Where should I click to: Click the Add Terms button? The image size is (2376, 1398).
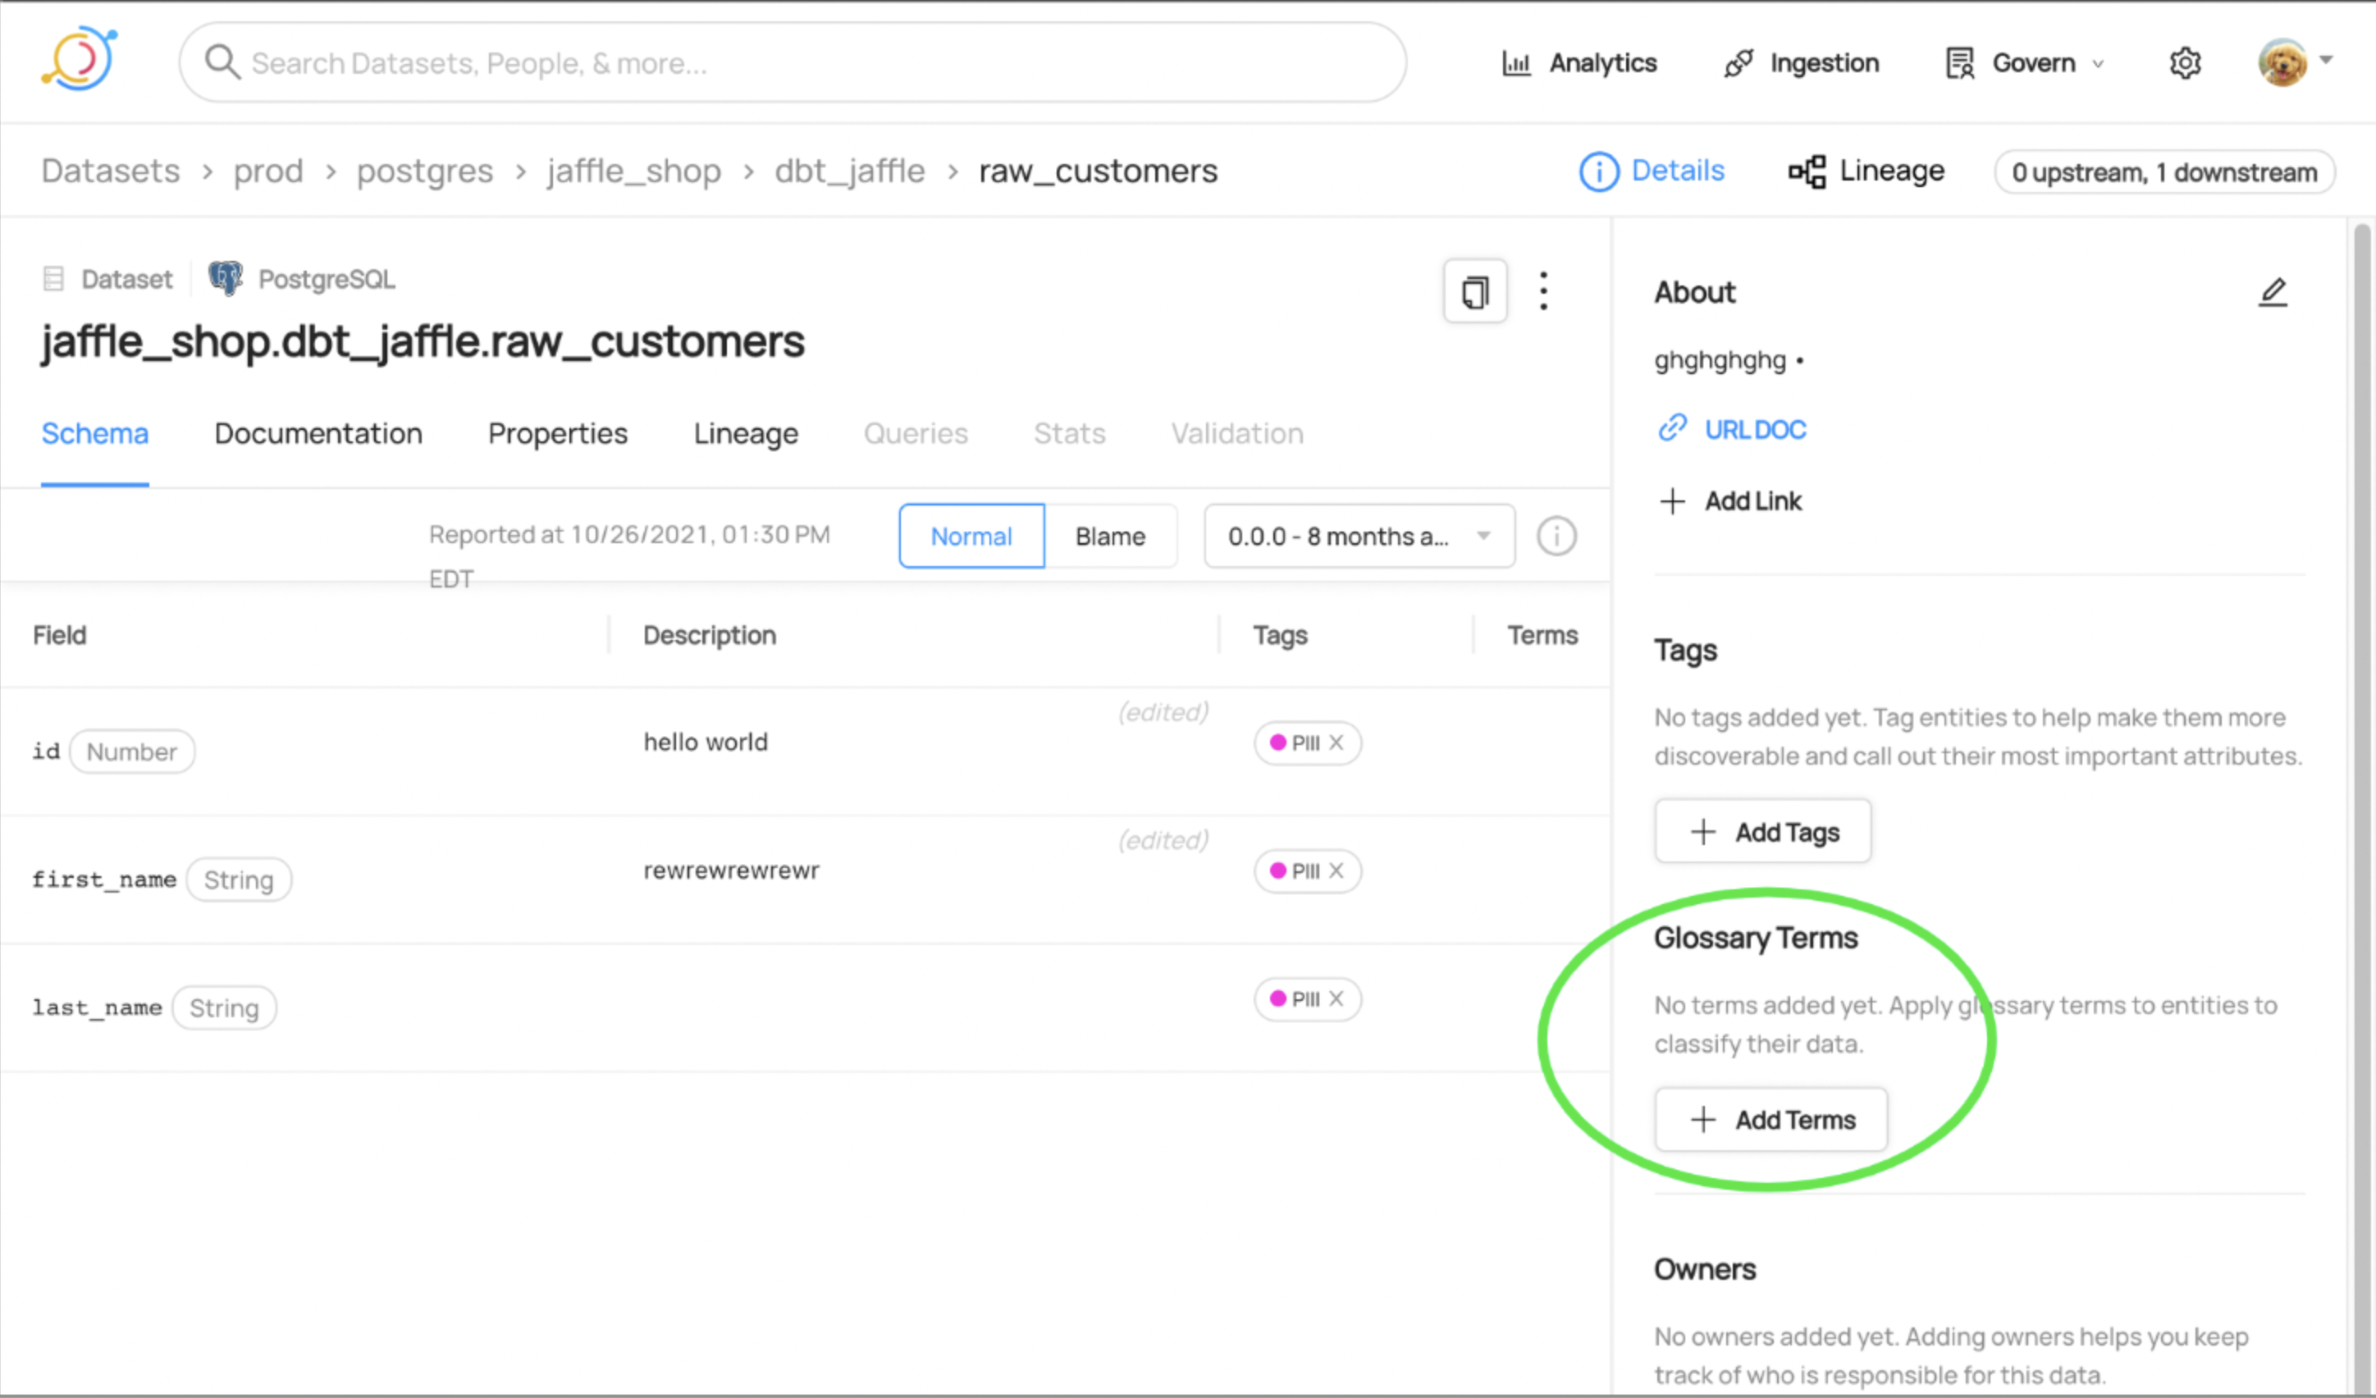tap(1771, 1120)
